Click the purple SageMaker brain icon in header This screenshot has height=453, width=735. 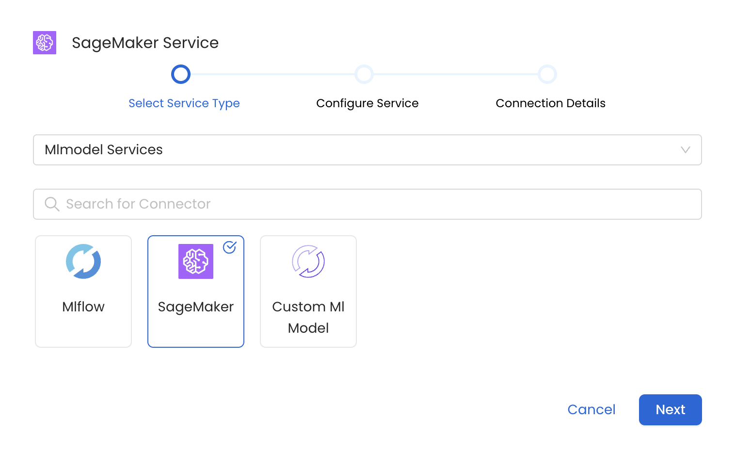[44, 43]
